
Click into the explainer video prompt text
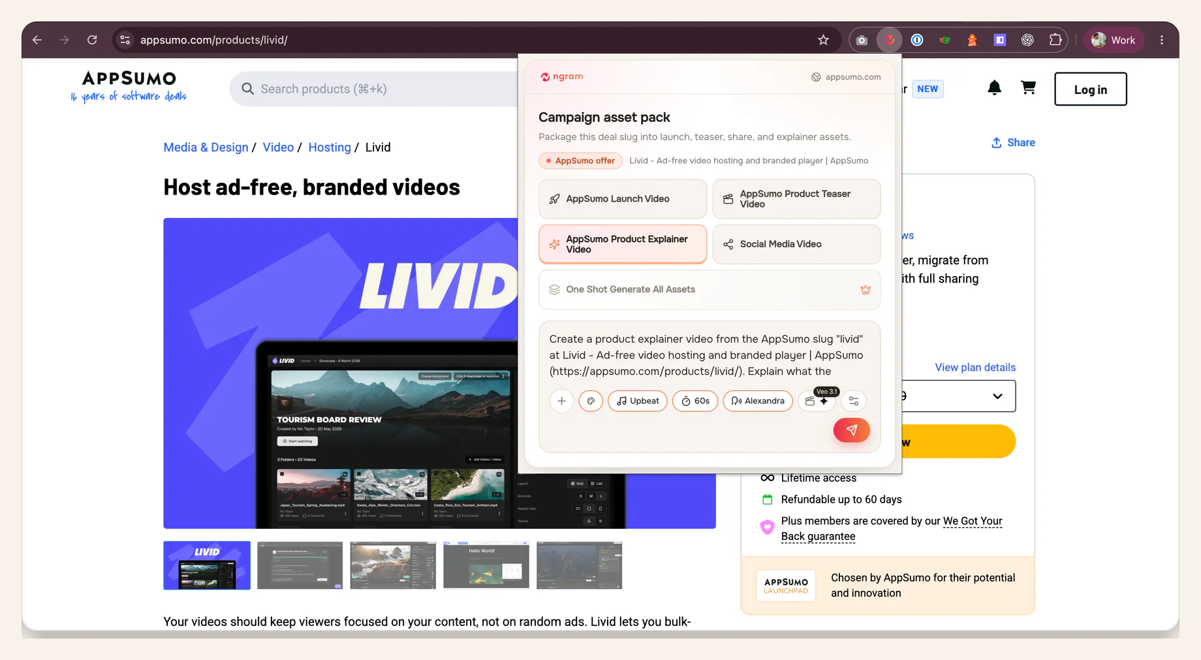[x=706, y=355]
